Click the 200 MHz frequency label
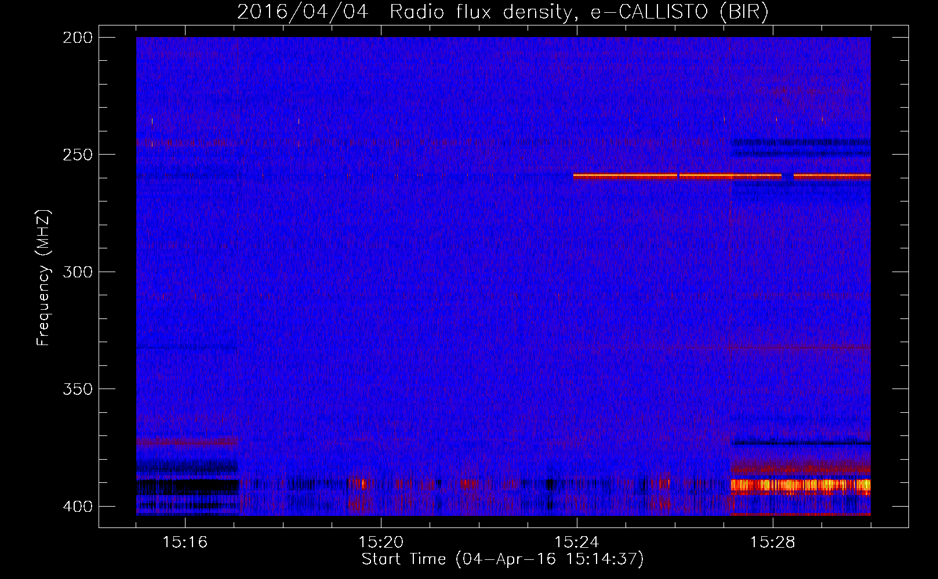The height and width of the screenshot is (579, 938). pos(78,38)
